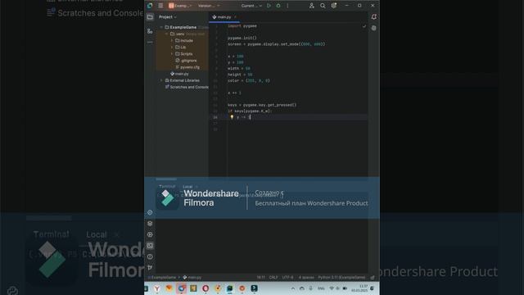
Task: Select Scratches and Consoles
Action: coord(187,87)
